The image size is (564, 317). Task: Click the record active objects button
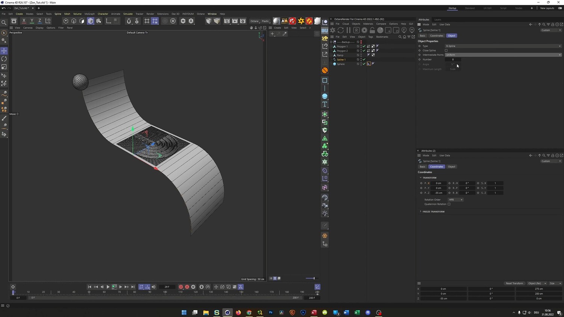click(181, 287)
